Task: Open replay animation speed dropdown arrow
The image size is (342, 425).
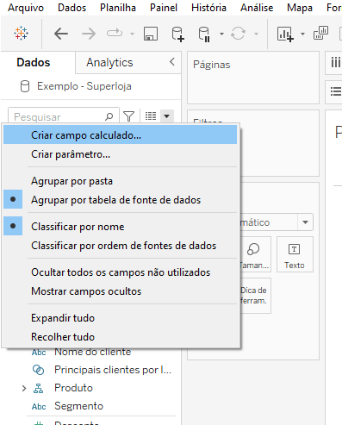Action: pyautogui.click(x=132, y=34)
